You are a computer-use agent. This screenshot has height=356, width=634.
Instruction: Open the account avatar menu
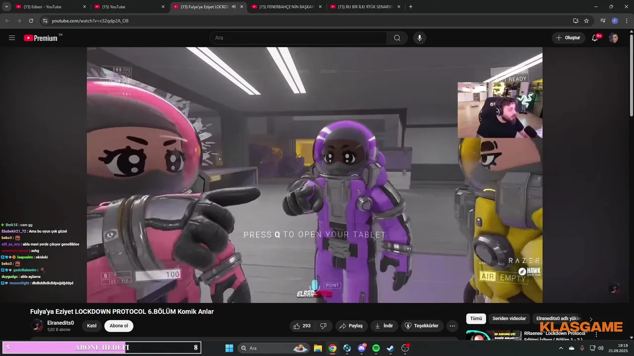[x=614, y=38]
